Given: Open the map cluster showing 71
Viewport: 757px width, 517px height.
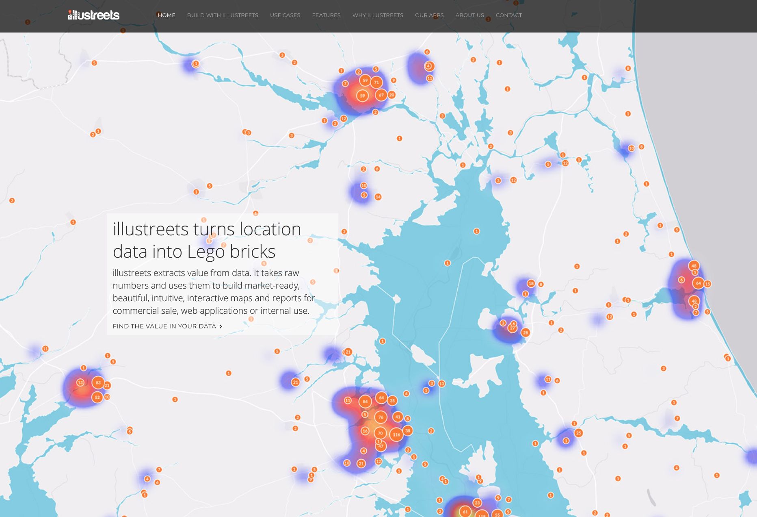Looking at the screenshot, I should (376, 82).
